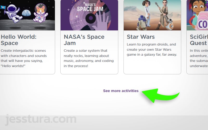Image resolution: width=208 pixels, height=130 pixels.
Task: Click the Star Wars title
Action: [x=141, y=37]
